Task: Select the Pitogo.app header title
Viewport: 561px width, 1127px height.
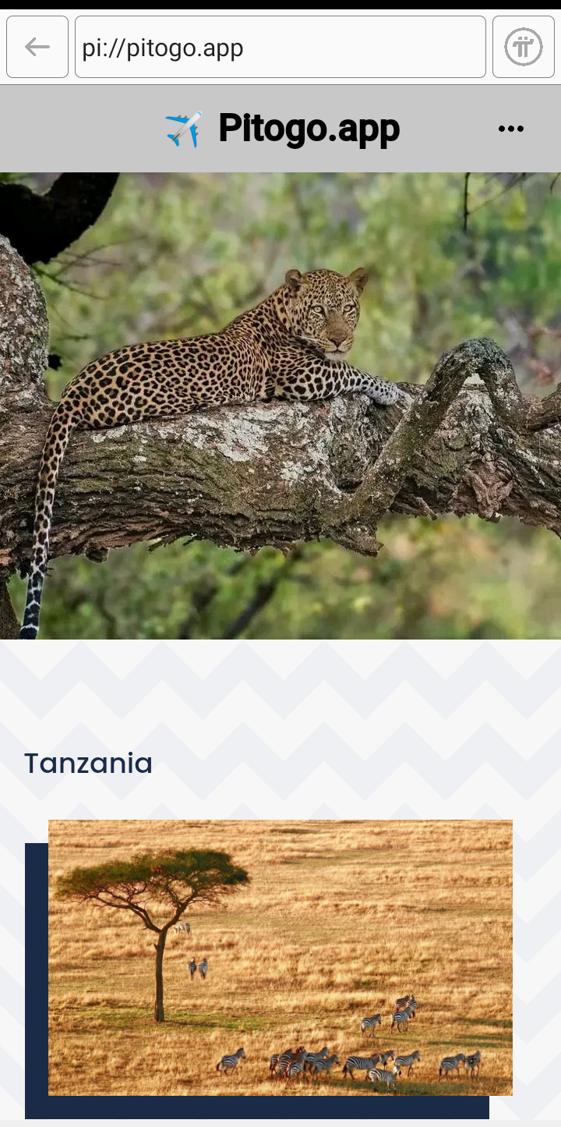Action: pyautogui.click(x=309, y=129)
